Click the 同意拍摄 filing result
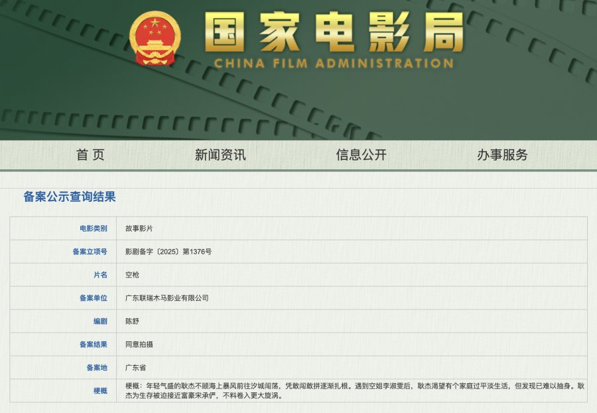The image size is (597, 413). pos(139,345)
